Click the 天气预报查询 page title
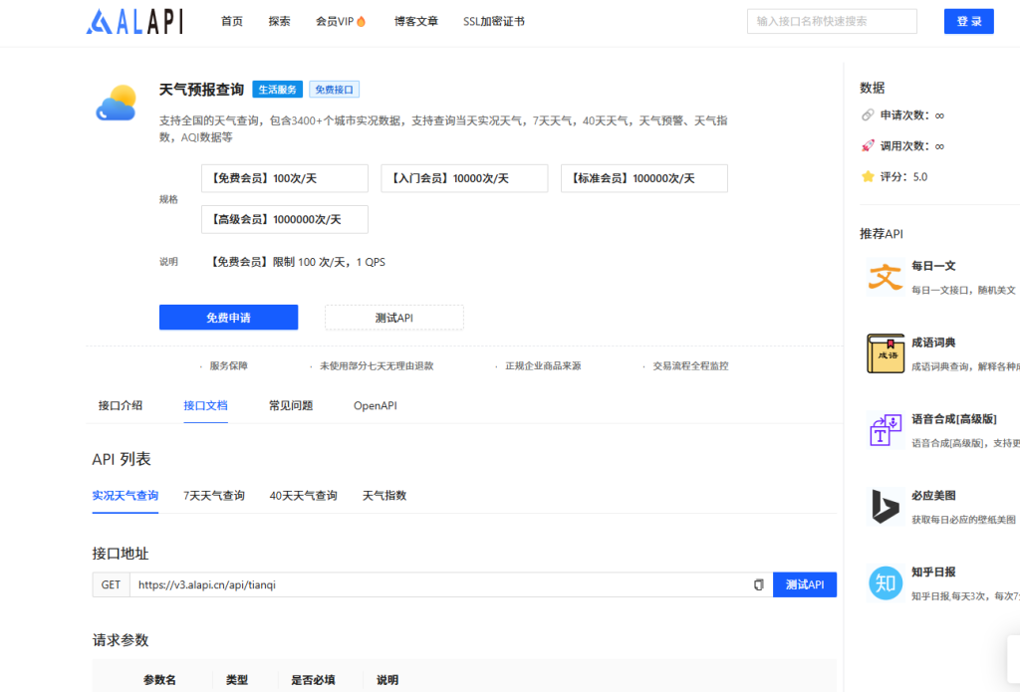This screenshot has height=692, width=1020. pos(201,90)
